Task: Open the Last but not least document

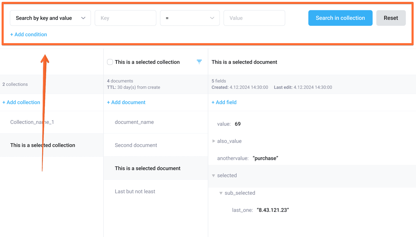Action: tap(135, 191)
